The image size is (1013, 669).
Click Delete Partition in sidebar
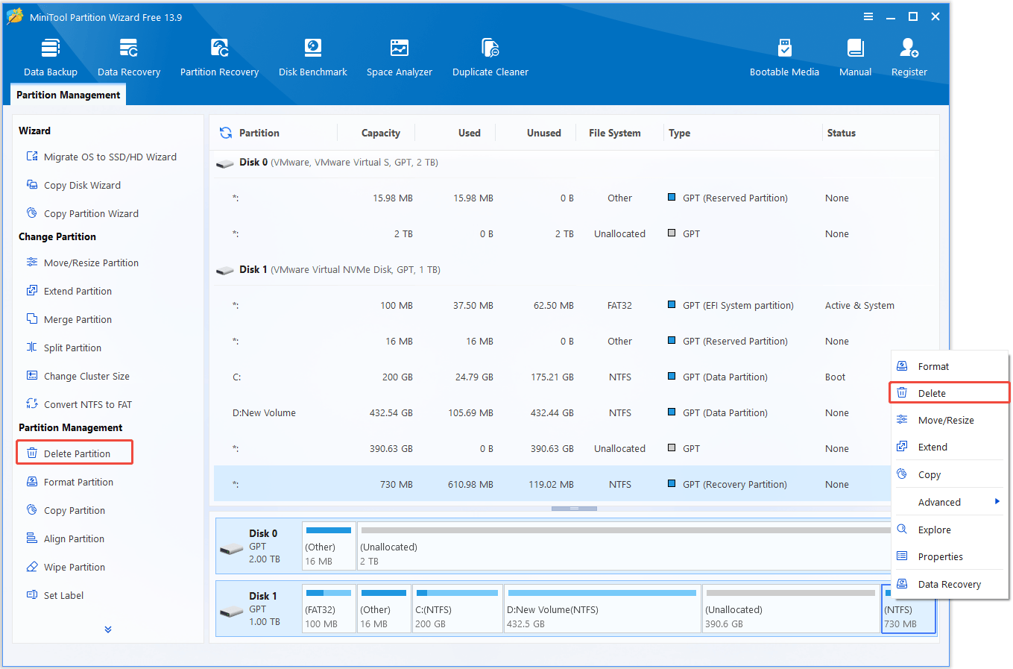[75, 453]
